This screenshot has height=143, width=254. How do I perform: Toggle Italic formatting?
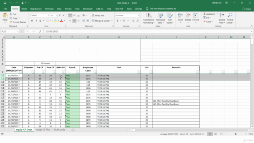point(36,21)
